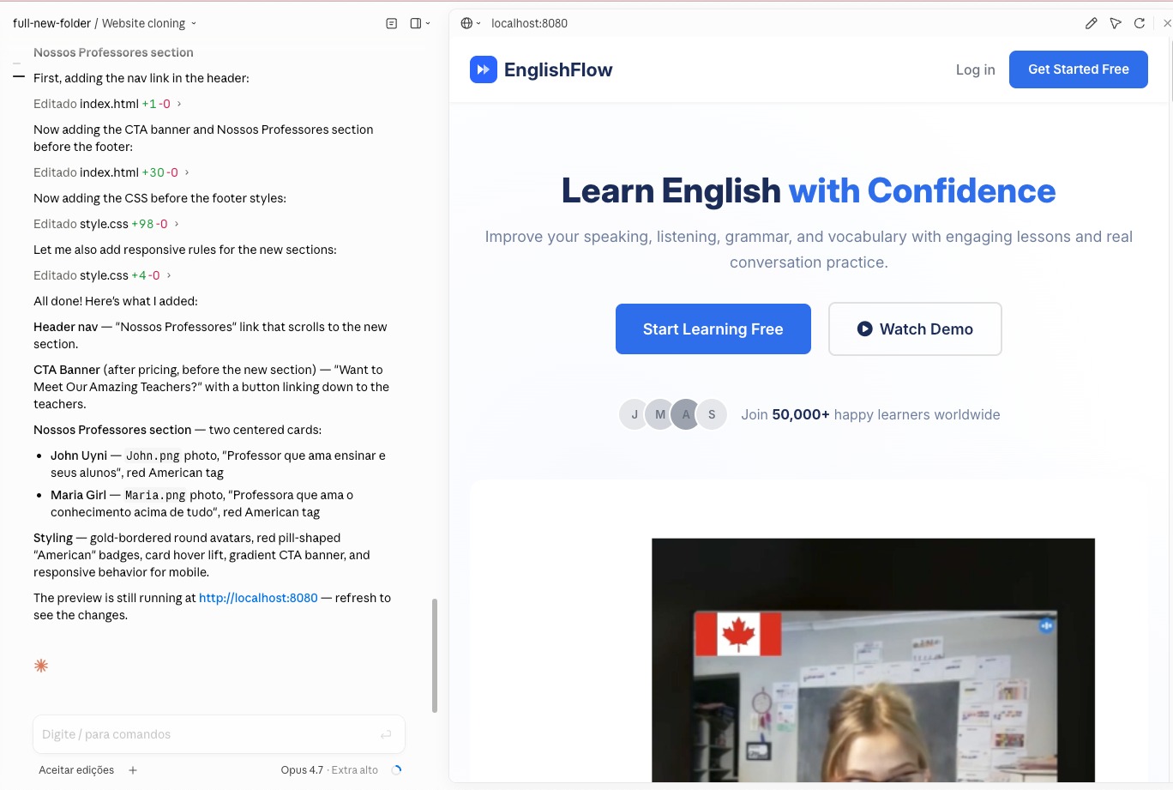
Task: Click learner avatar A
Action: click(x=685, y=414)
